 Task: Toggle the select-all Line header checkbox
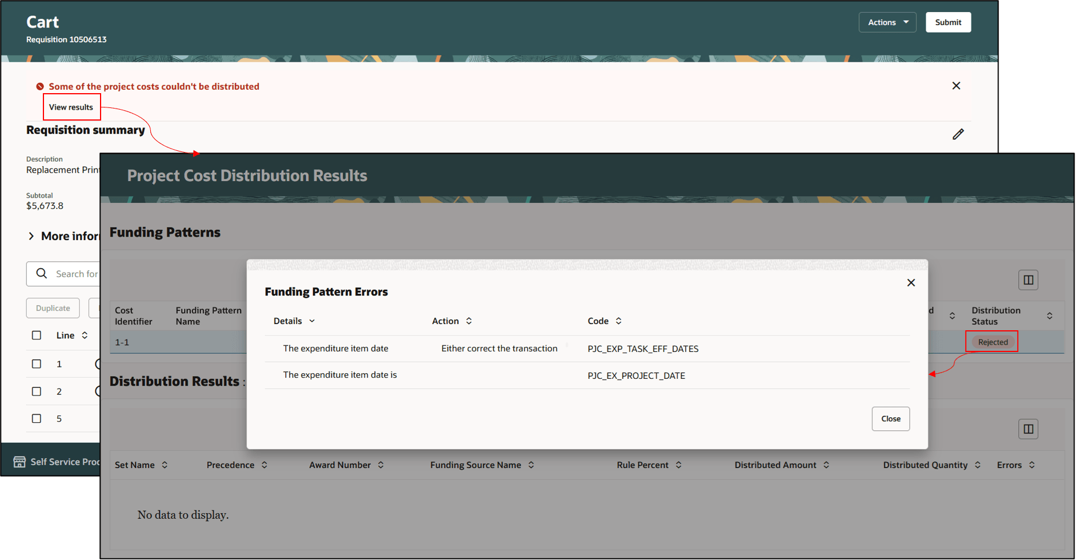[x=37, y=335]
